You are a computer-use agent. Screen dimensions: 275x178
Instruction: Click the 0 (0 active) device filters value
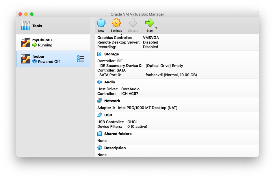click(137, 126)
